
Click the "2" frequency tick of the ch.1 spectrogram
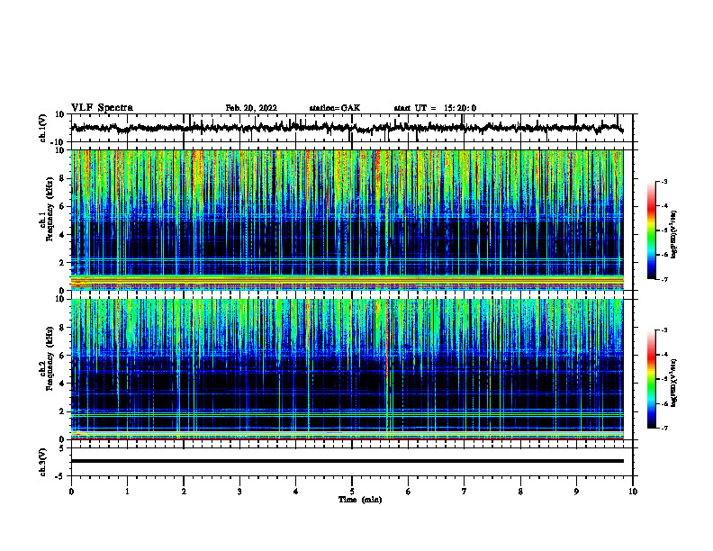(62, 263)
